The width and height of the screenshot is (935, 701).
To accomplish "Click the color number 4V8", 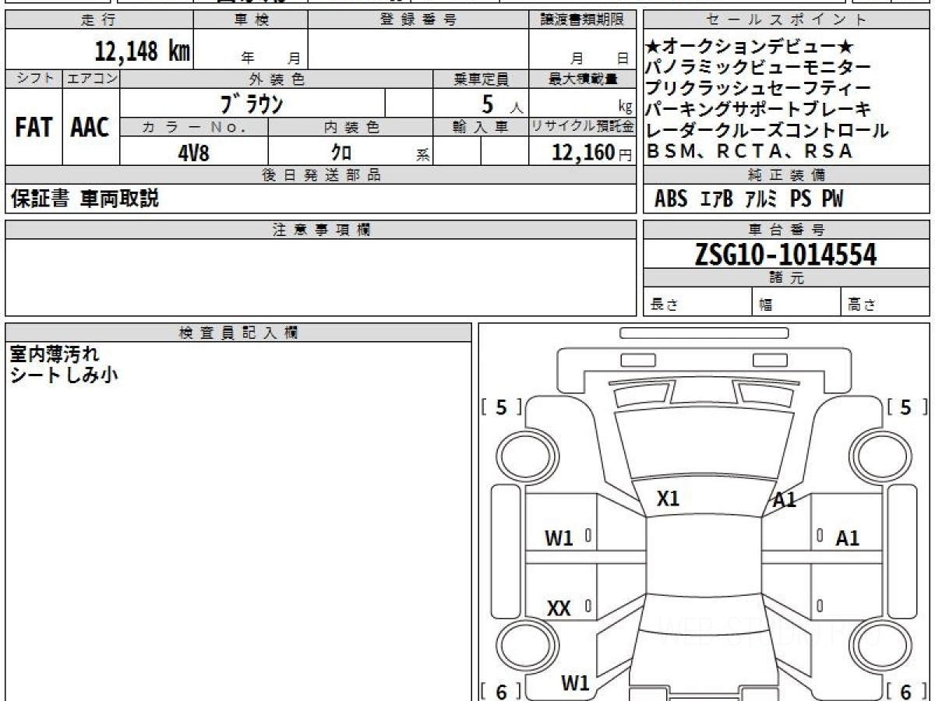I will tap(193, 153).
